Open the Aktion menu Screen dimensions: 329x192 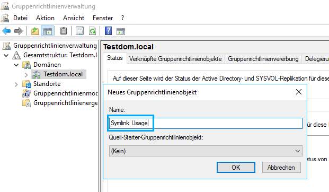(45, 18)
